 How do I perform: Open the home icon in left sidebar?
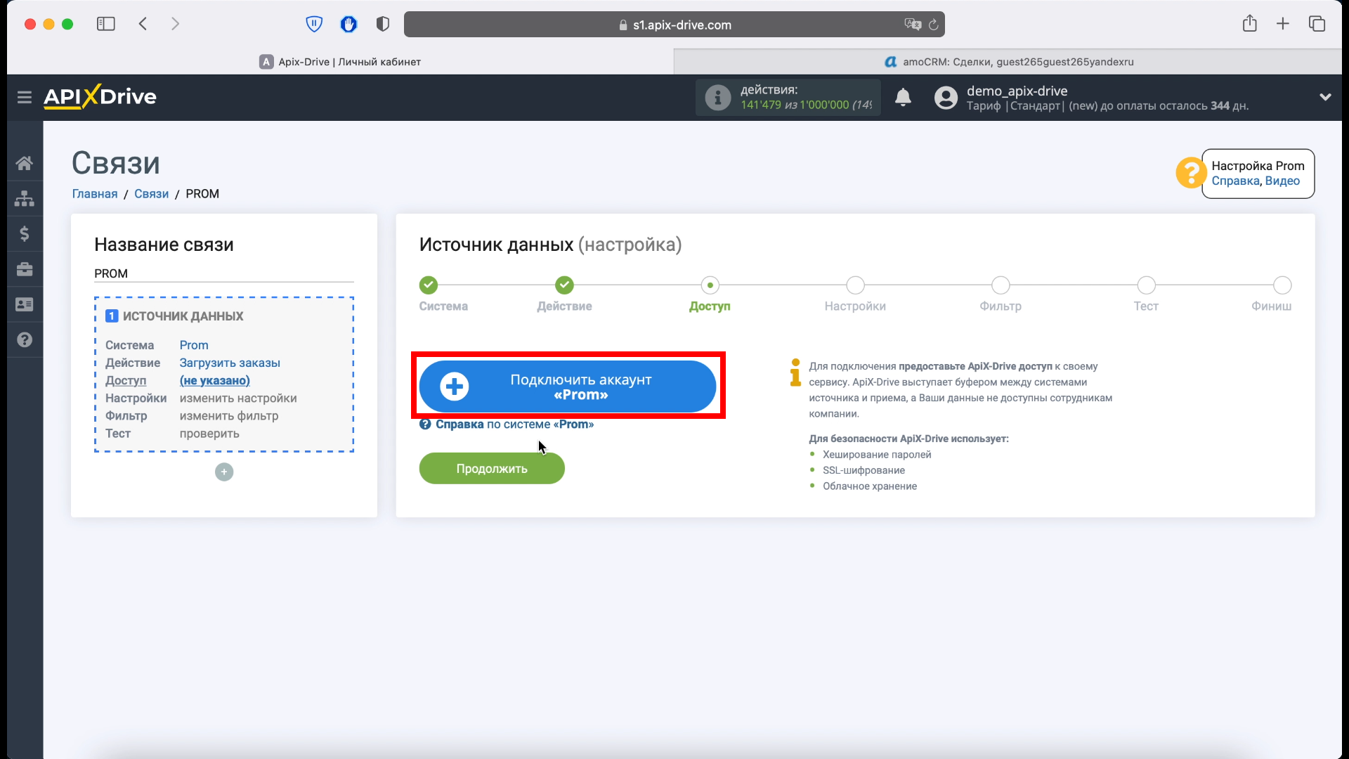coord(25,163)
